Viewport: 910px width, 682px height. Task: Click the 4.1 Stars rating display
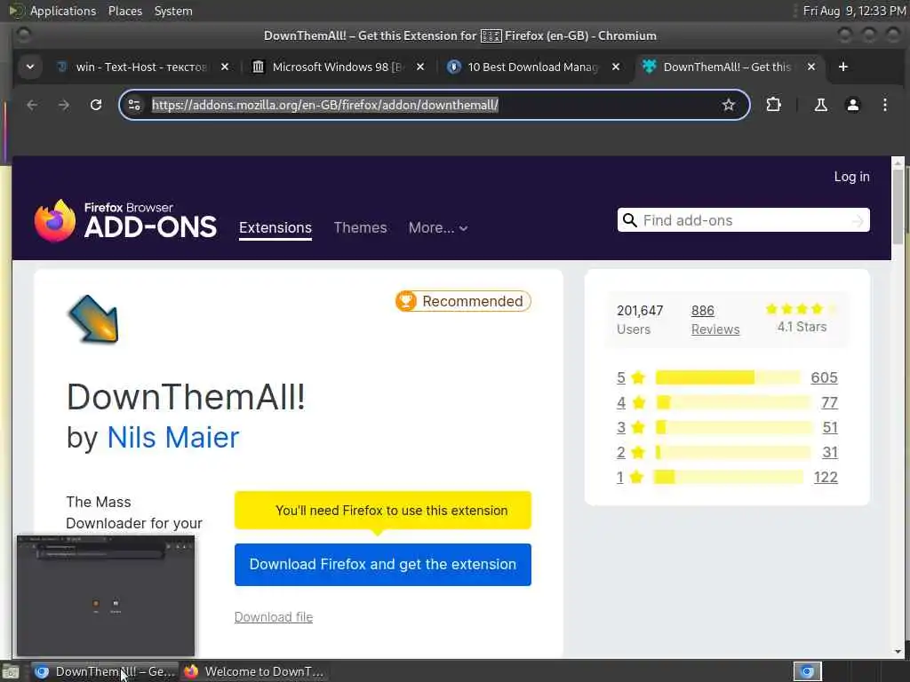pyautogui.click(x=802, y=319)
